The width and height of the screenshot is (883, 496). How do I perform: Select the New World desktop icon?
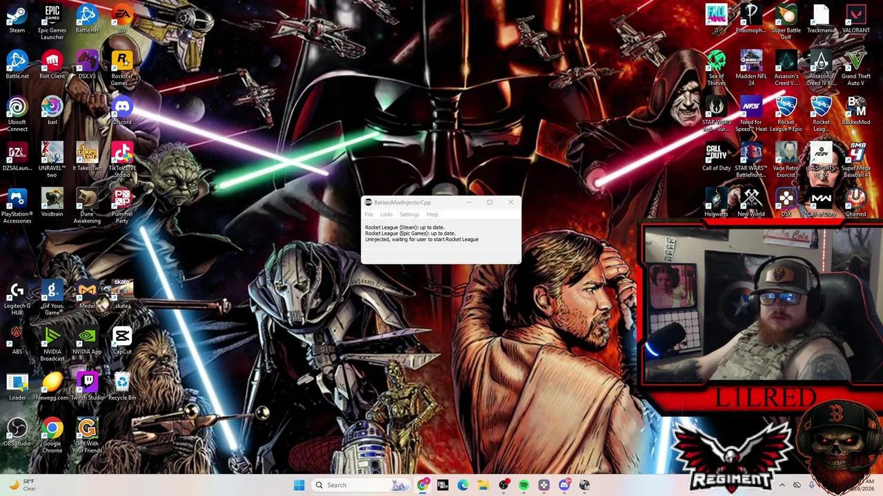pyautogui.click(x=751, y=203)
